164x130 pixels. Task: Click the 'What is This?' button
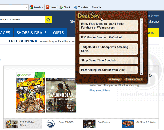coord(133,80)
